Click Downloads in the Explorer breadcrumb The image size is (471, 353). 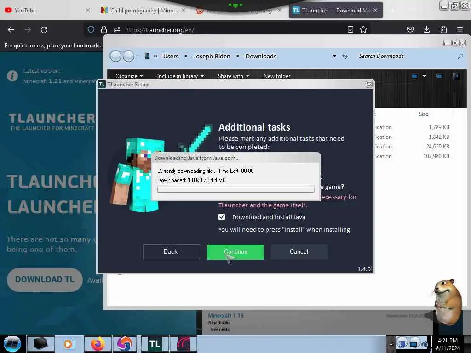point(261,57)
